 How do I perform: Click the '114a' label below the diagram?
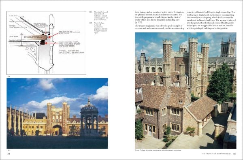point(8,76)
